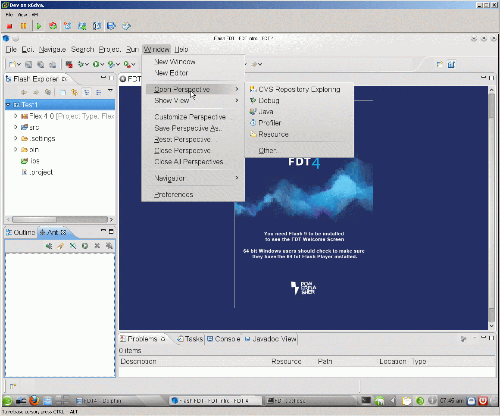Open Preferences from Window menu
Screen dimensions: 500x416
coord(173,194)
